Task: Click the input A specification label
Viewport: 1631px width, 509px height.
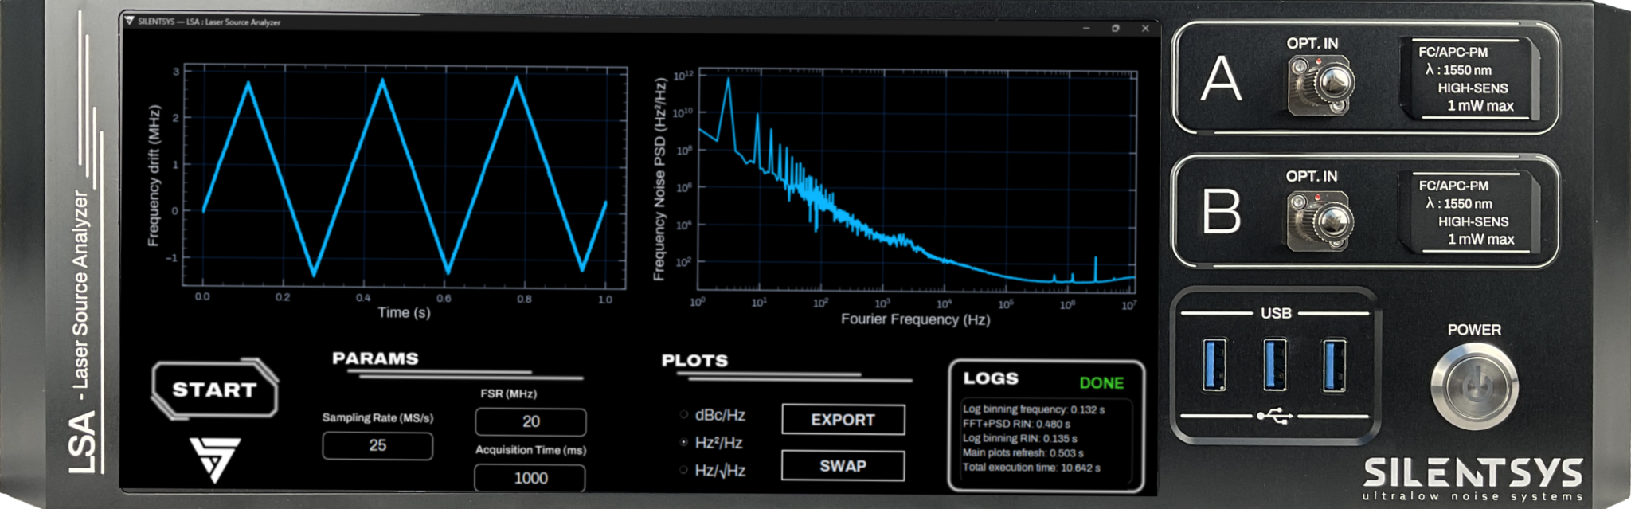Action: tap(1470, 79)
